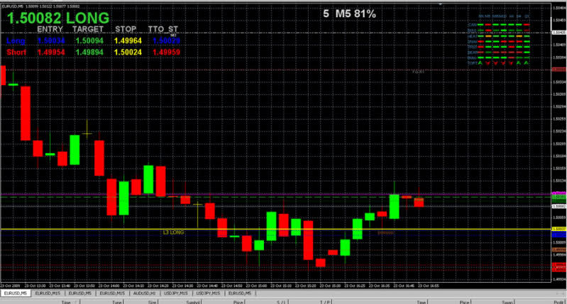Click the Long target value 1.50094
The image size is (567, 304).
pos(89,41)
